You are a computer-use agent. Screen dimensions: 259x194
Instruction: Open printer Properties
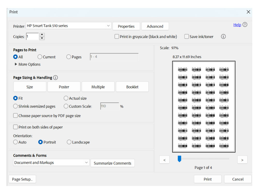[x=126, y=26]
